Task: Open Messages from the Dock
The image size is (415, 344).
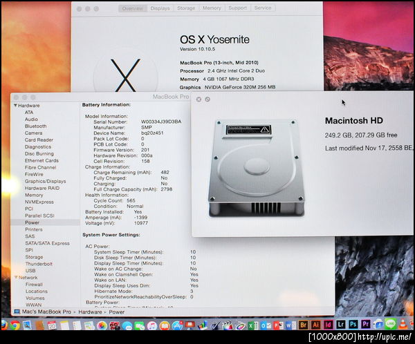Action: point(127,326)
